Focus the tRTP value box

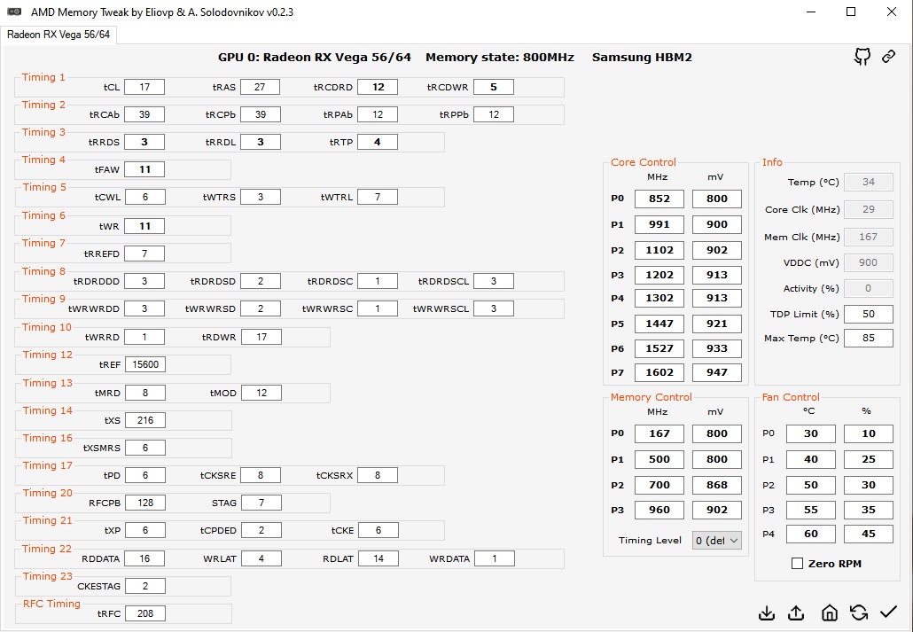(378, 142)
